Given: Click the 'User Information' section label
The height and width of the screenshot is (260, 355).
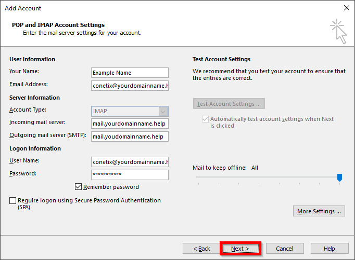Looking at the screenshot, I should click(32, 59).
